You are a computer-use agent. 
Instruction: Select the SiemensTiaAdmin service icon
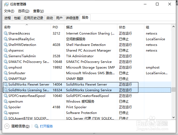pos(6,56)
